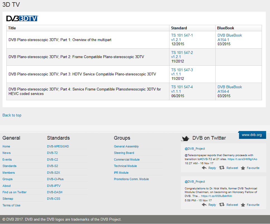Open the t.co link in Nick Wells tweet
This screenshot has height=224, width=270.
(x=217, y=196)
